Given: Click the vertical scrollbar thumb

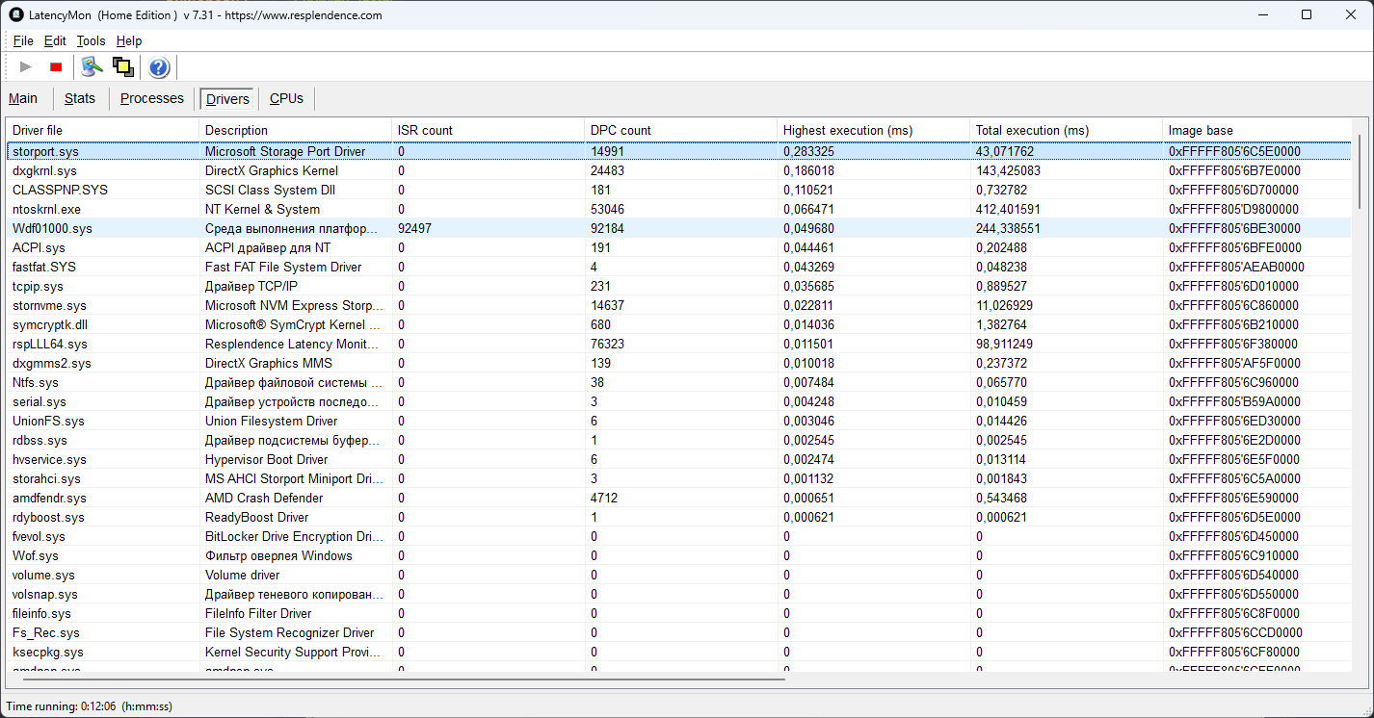Looking at the screenshot, I should click(1361, 171).
